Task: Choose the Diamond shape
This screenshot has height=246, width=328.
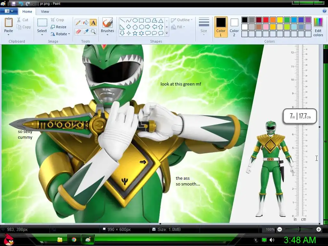Action: point(129,27)
